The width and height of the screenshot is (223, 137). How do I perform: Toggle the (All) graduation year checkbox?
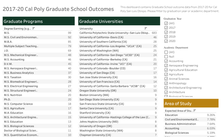coord(166,23)
